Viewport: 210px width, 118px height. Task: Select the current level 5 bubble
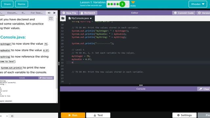[x=122, y=4]
